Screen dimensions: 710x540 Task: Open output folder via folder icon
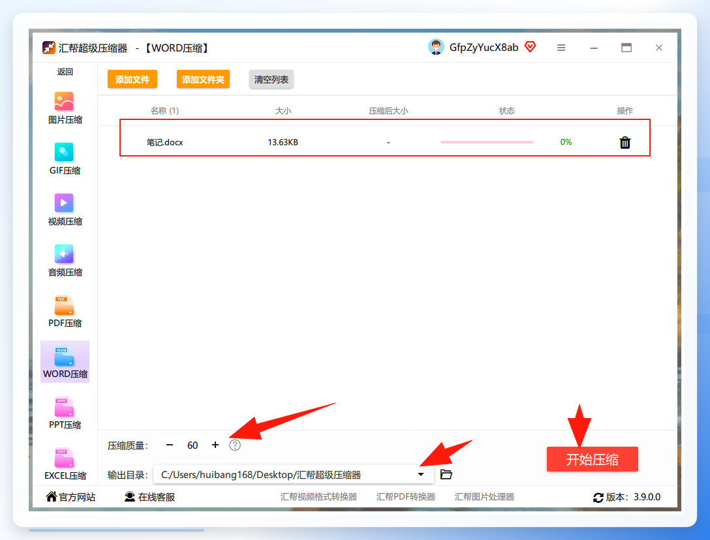click(x=446, y=474)
